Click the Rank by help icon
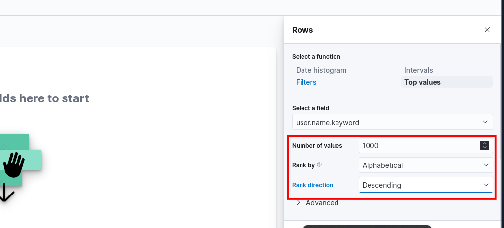504x228 pixels. (319, 165)
